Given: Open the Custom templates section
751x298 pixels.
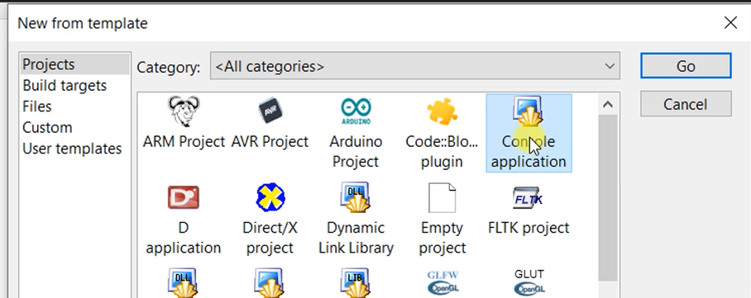Looking at the screenshot, I should click(x=47, y=128).
